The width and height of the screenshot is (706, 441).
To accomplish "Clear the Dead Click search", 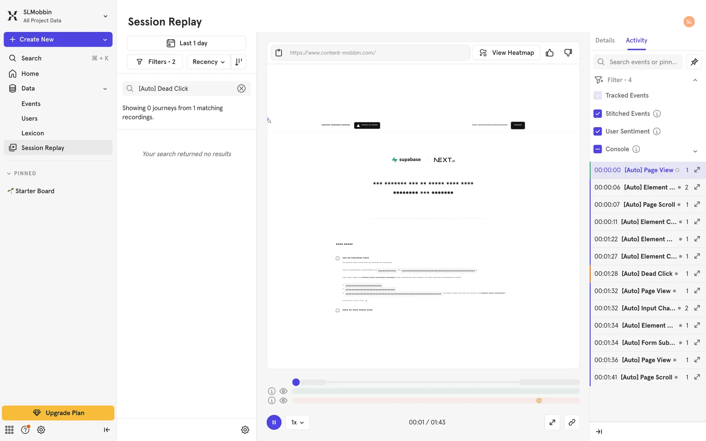I will click(241, 89).
